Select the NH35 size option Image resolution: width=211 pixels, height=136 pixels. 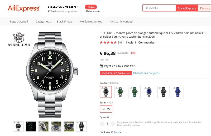106,109
